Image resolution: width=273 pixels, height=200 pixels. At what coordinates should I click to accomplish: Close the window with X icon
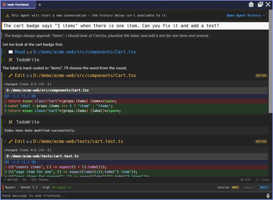pos(268,4)
